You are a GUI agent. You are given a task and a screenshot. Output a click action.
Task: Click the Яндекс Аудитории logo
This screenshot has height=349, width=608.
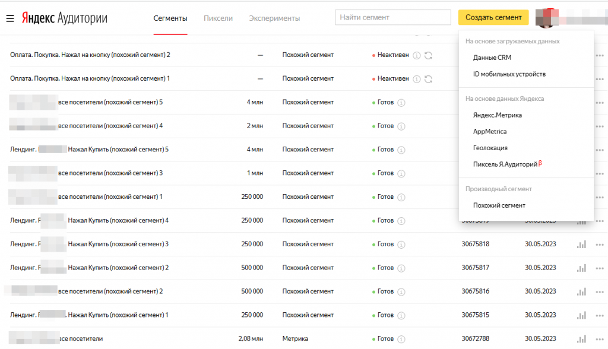click(x=64, y=18)
